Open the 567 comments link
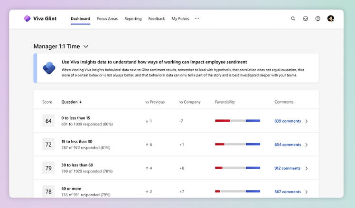This screenshot has width=355, height=208. [288, 191]
